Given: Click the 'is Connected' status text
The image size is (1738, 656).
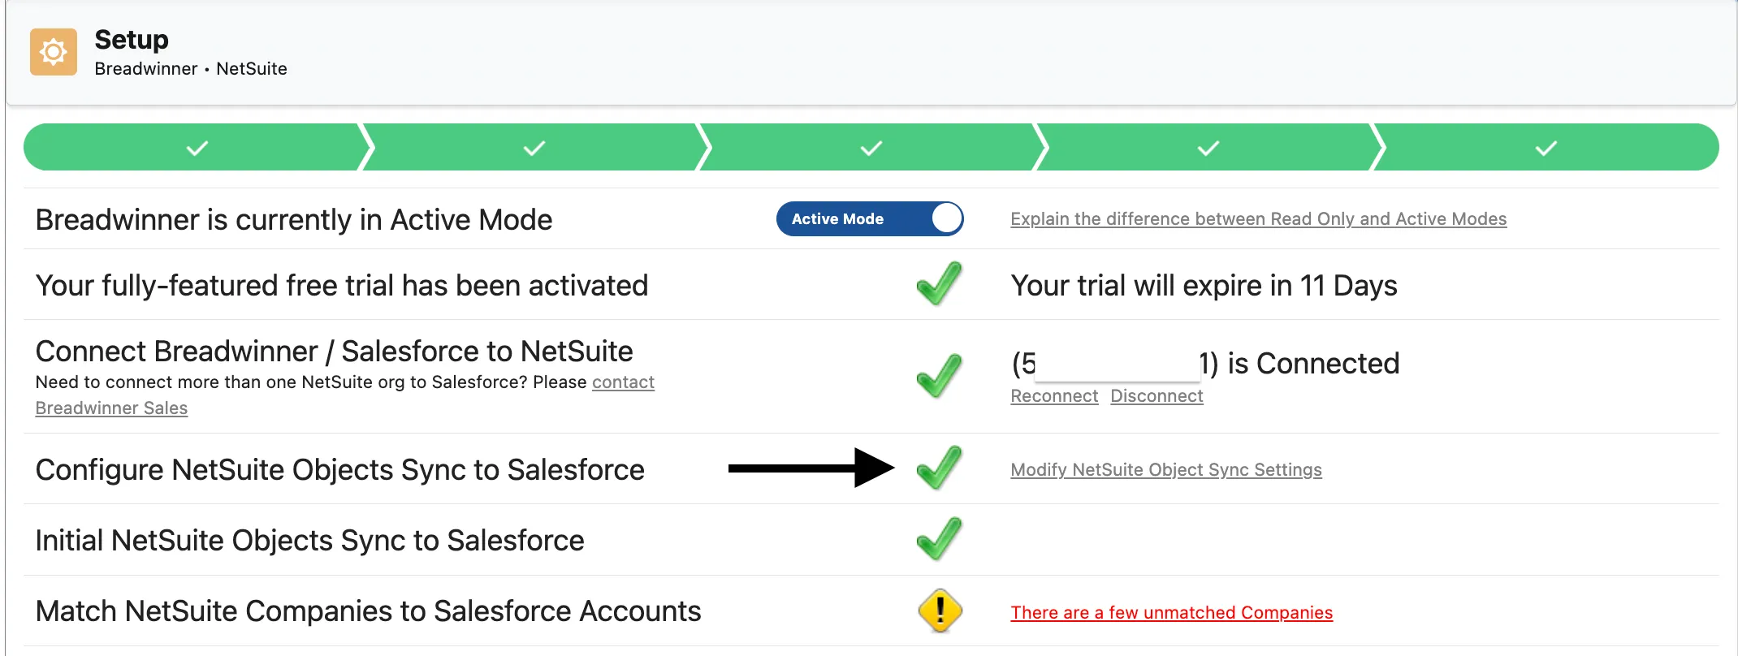Looking at the screenshot, I should [x=1313, y=364].
